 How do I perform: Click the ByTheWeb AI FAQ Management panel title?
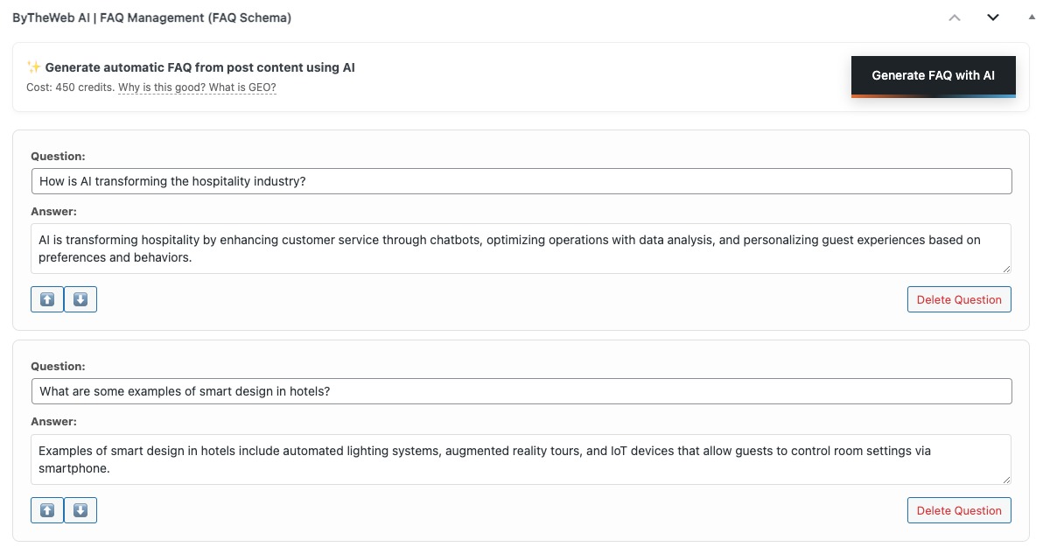point(152,18)
